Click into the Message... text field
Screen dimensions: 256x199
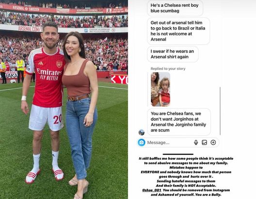coord(169,143)
